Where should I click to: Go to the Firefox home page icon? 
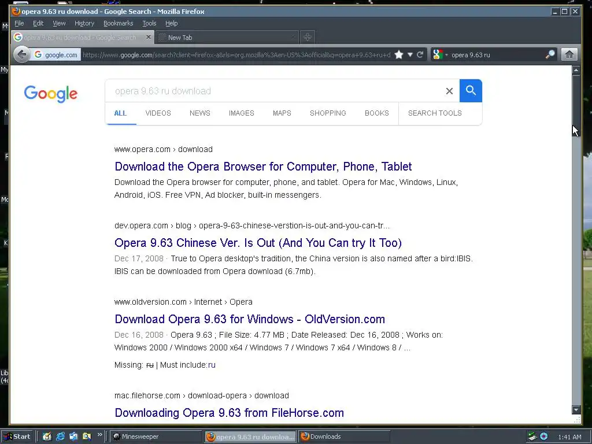tap(569, 55)
